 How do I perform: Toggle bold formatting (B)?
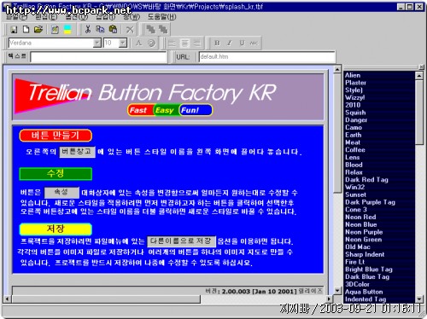click(x=217, y=43)
